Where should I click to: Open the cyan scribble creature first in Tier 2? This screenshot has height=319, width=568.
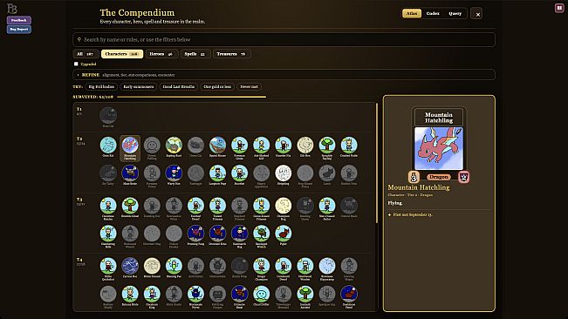[x=108, y=145]
